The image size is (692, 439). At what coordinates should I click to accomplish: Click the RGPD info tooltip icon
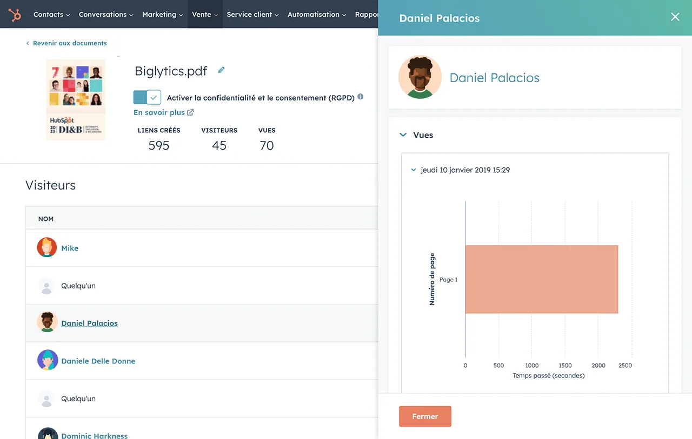[361, 97]
